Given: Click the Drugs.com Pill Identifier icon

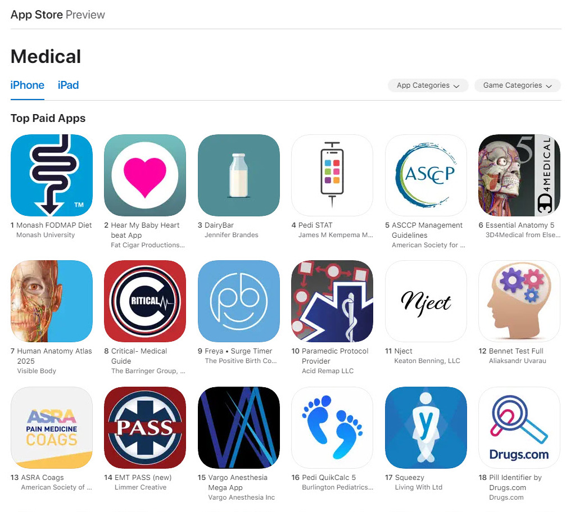Looking at the screenshot, I should coord(519,428).
